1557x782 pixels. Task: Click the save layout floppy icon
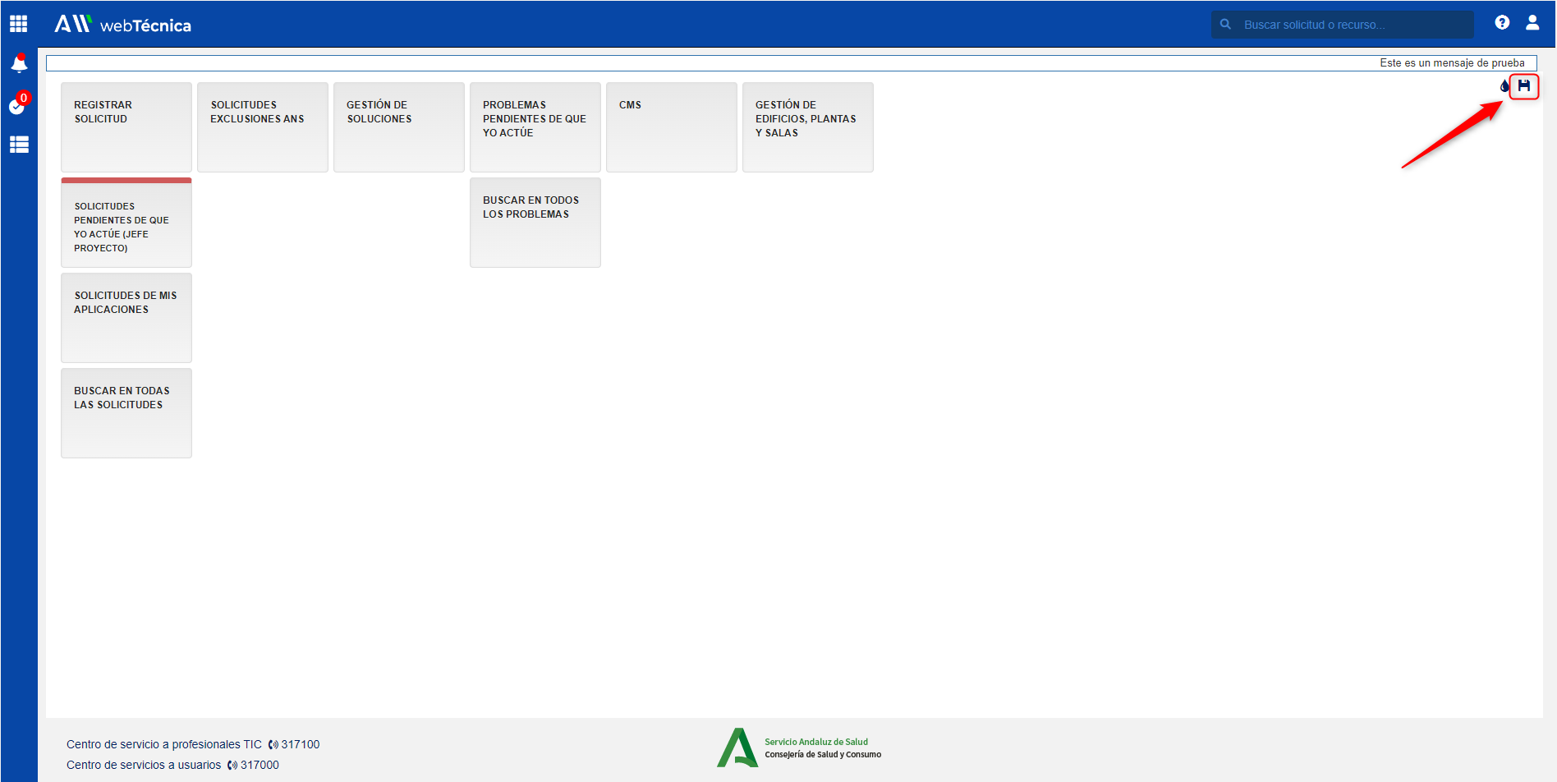(1524, 85)
